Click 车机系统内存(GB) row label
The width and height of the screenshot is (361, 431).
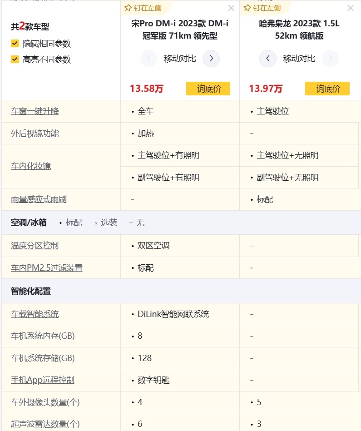43,336
